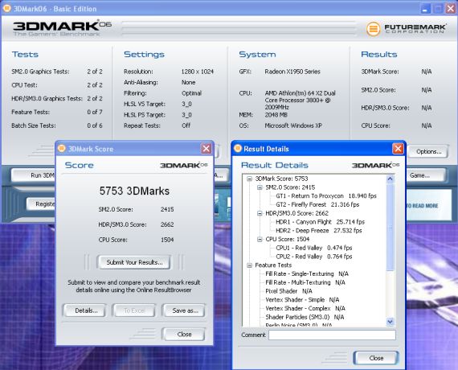Select Fill Rate - Multi-Texturing row

click(x=305, y=282)
